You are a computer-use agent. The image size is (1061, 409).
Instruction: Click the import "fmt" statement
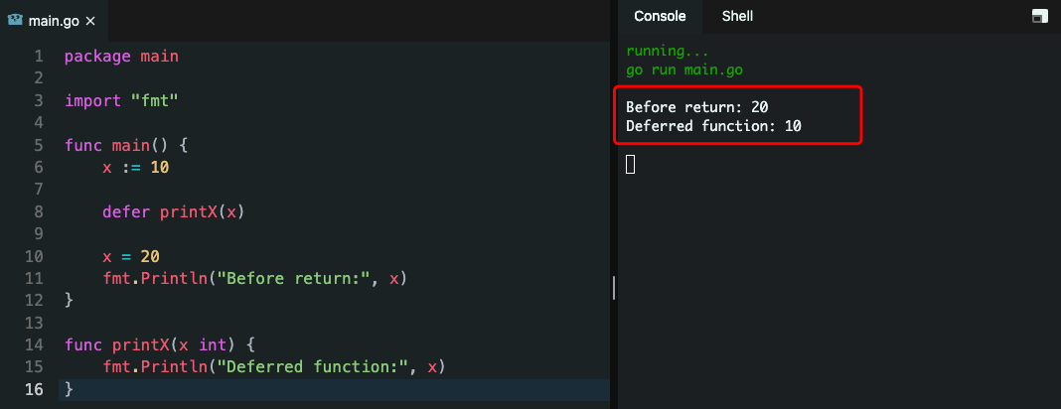(122, 100)
